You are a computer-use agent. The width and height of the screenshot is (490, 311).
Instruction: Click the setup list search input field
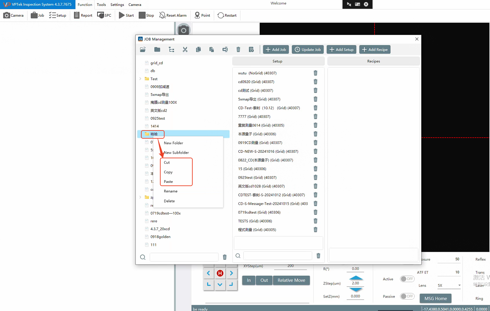tap(277, 256)
